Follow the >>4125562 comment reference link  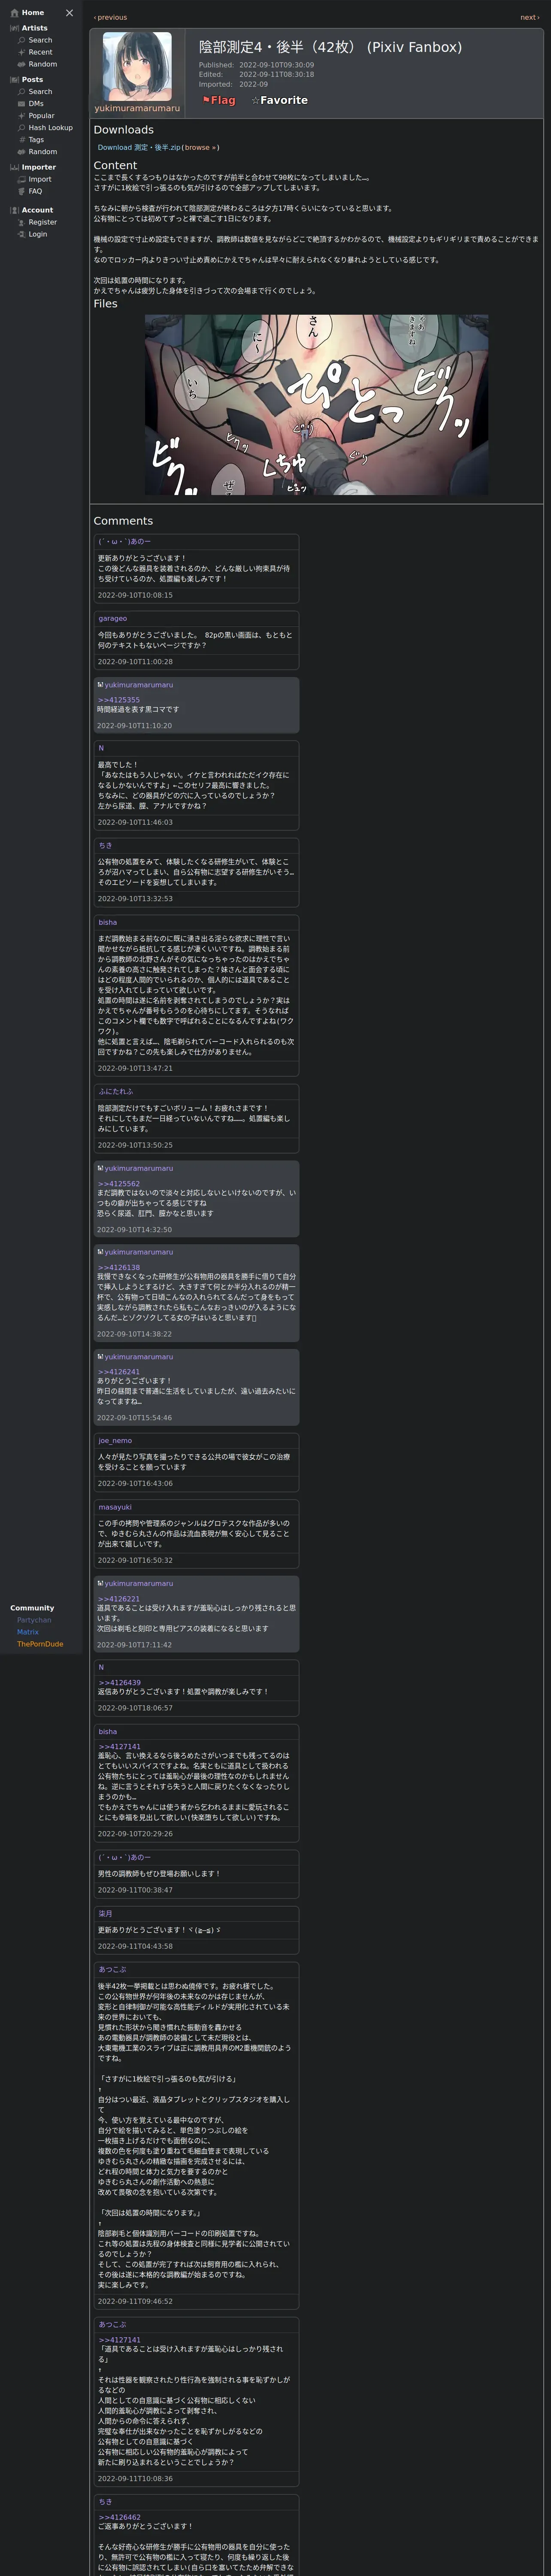(x=118, y=1184)
